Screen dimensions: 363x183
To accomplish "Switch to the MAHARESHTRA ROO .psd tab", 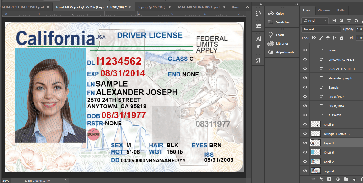I will click(x=199, y=7).
